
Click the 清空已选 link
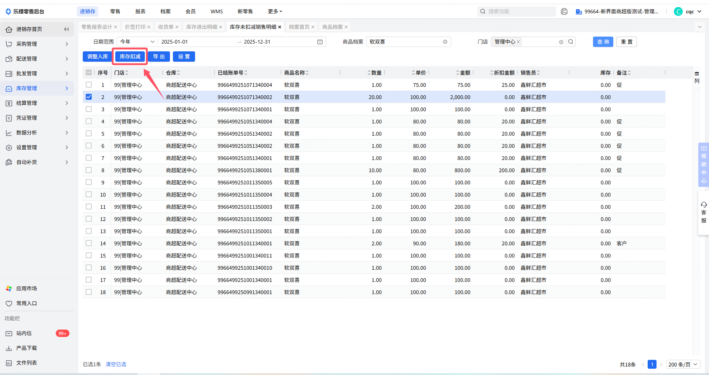[116, 364]
